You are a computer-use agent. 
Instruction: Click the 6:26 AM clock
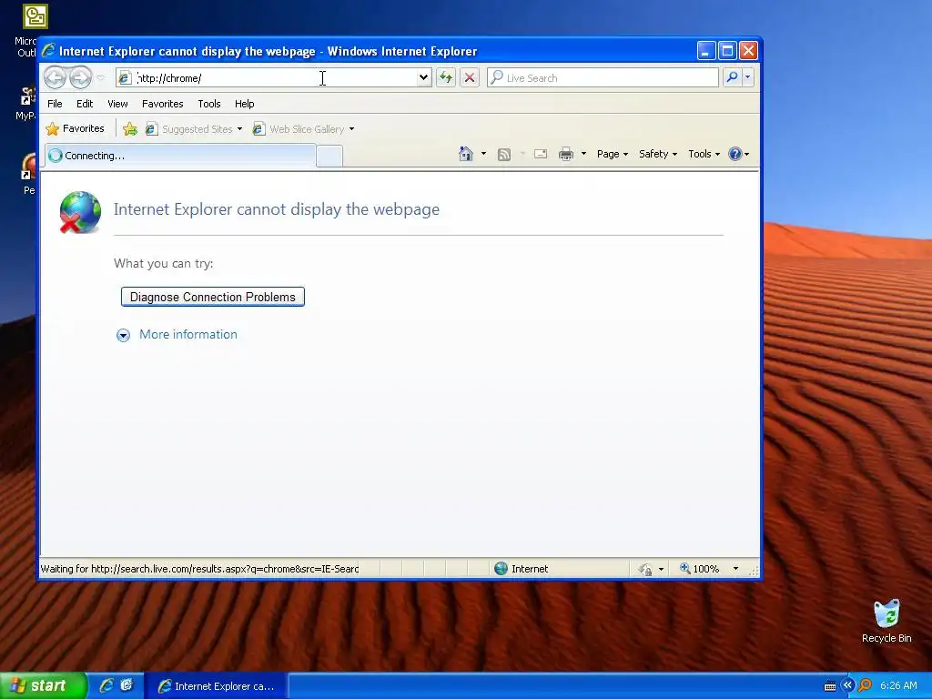(x=898, y=685)
